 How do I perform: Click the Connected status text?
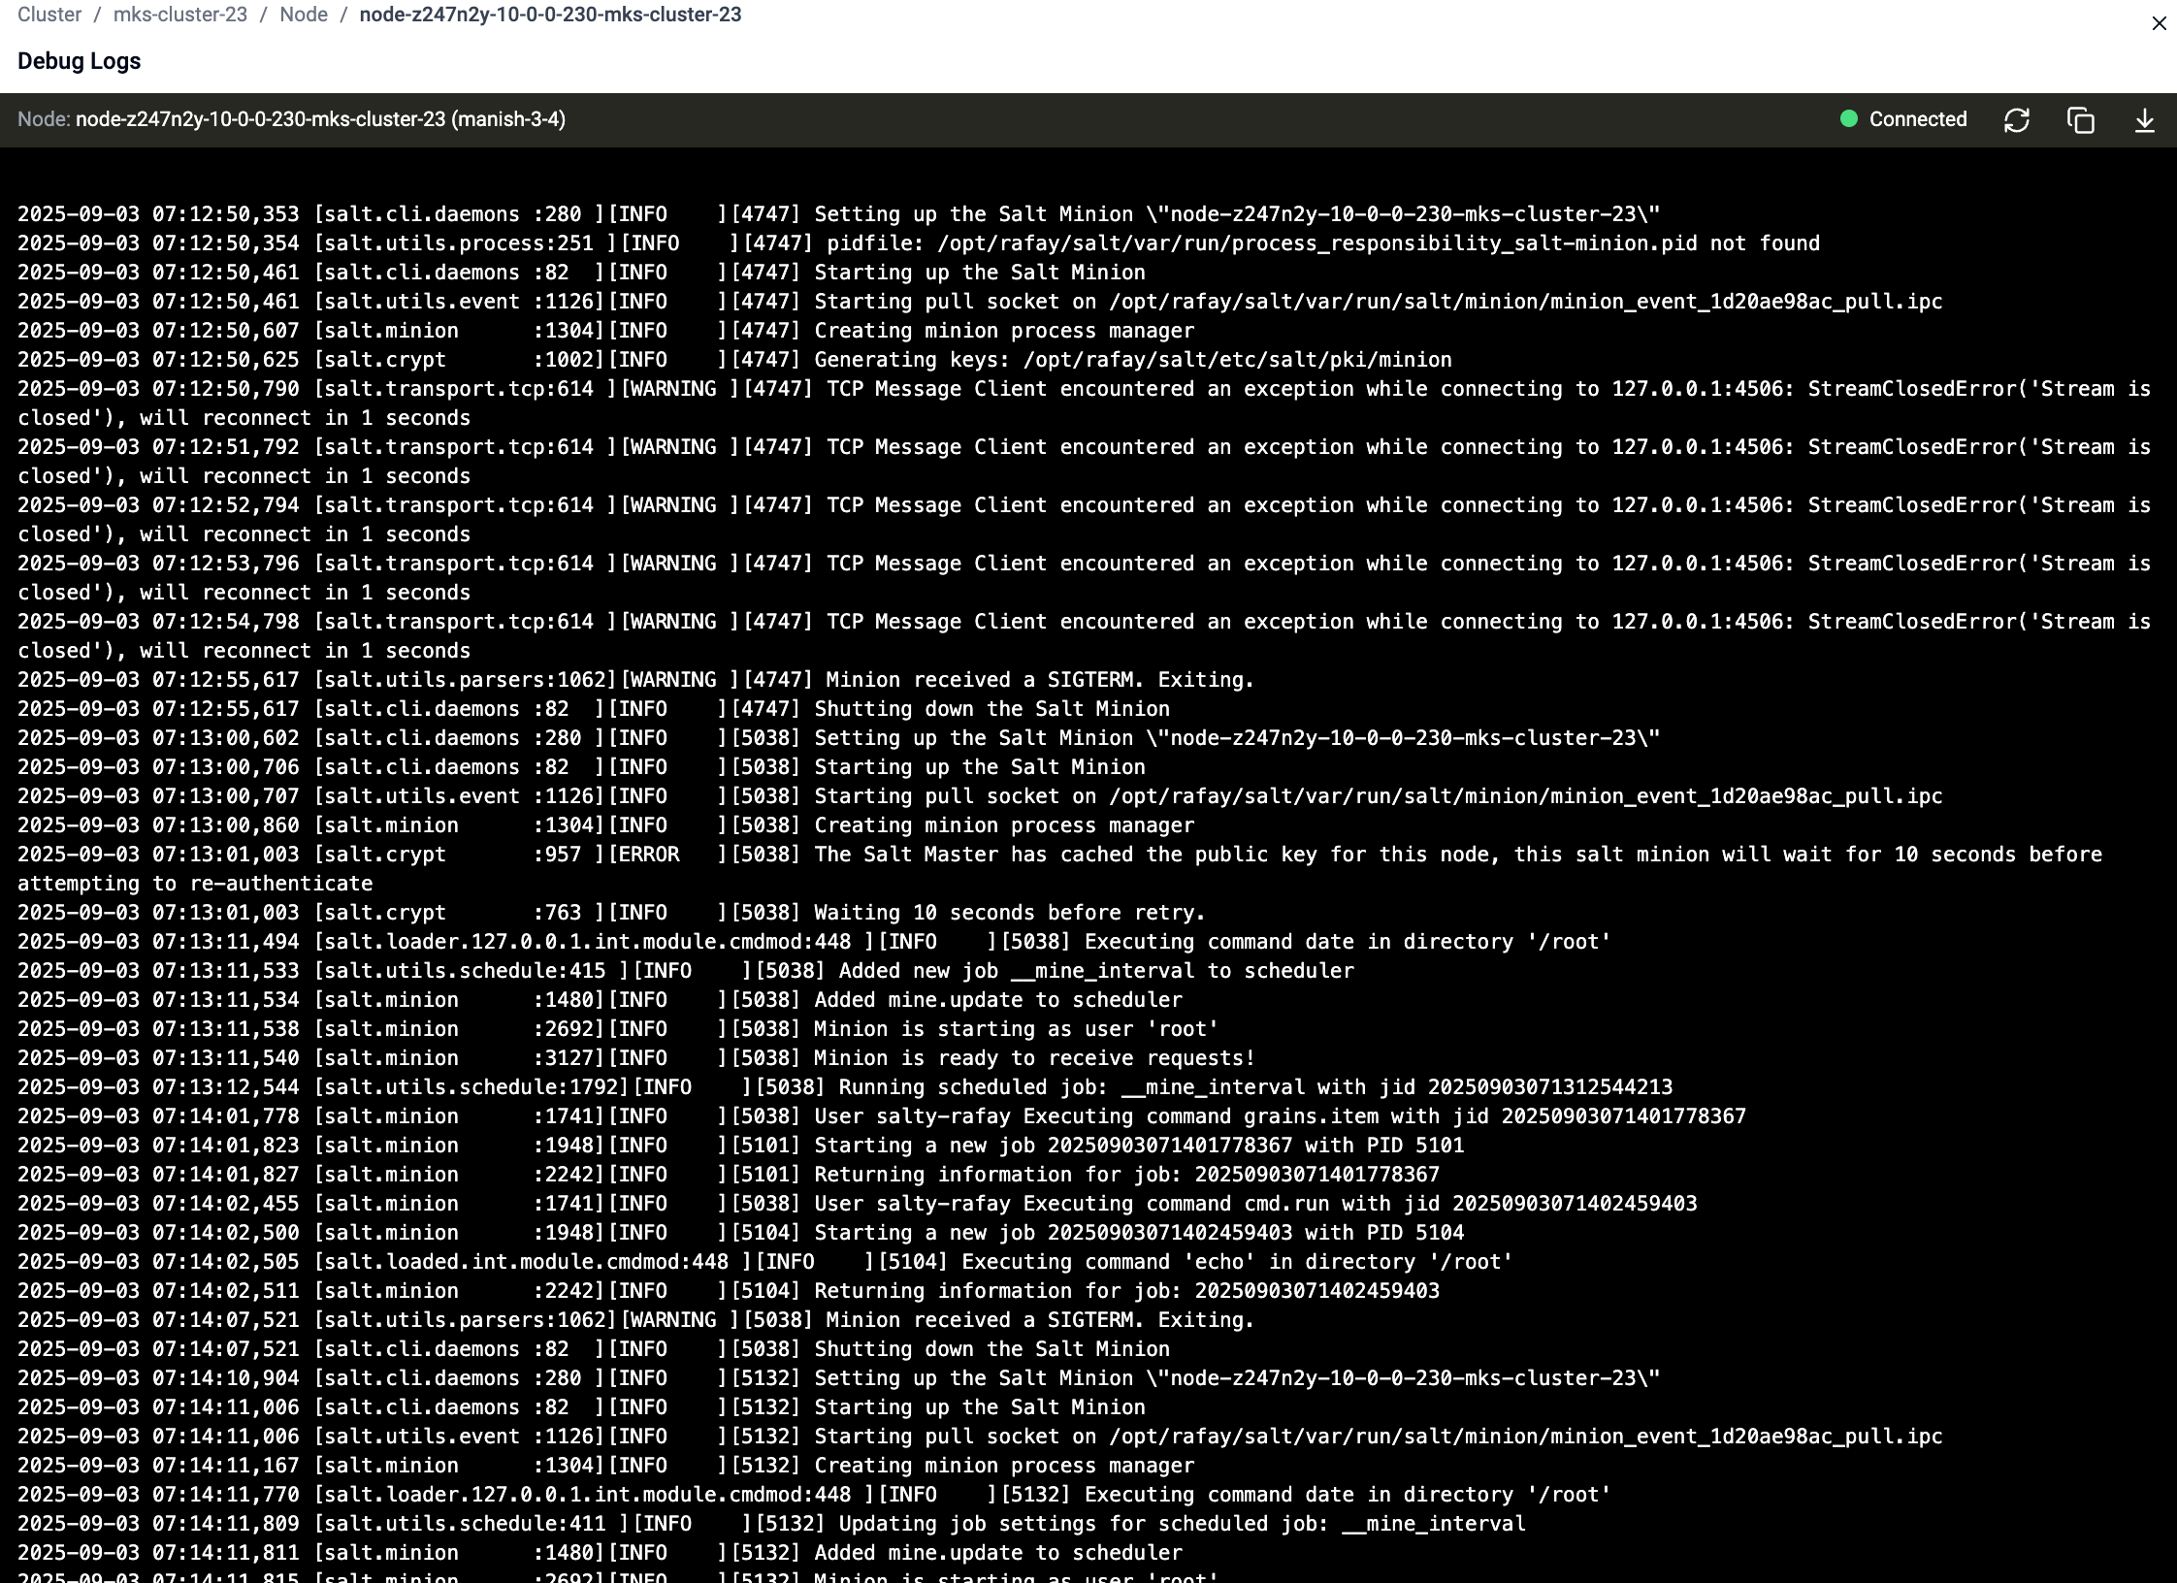click(1917, 119)
